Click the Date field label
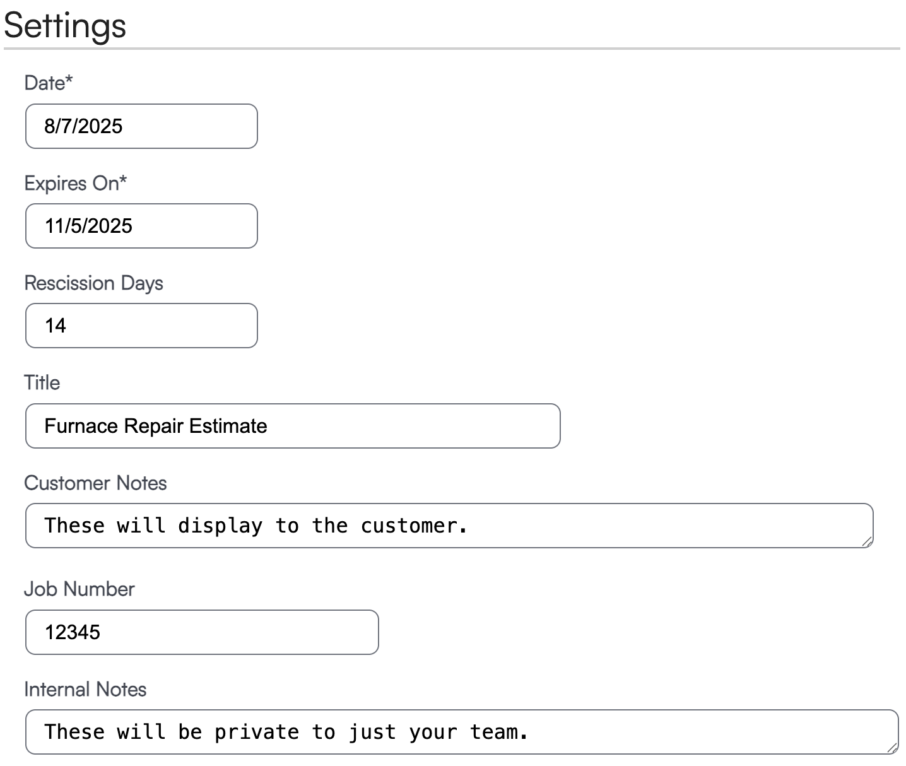906x766 pixels. click(44, 83)
